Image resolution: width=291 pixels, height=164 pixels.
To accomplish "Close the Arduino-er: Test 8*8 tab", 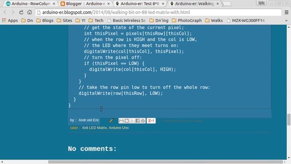I will point(163,4).
